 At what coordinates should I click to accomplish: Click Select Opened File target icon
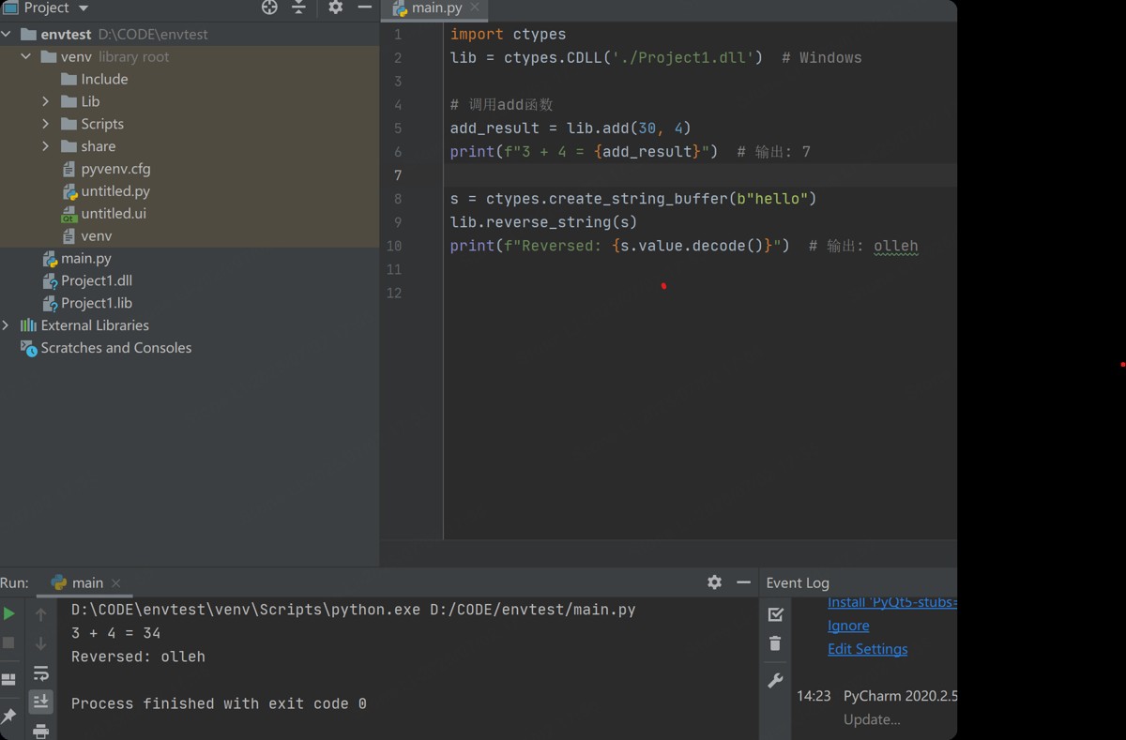point(269,8)
